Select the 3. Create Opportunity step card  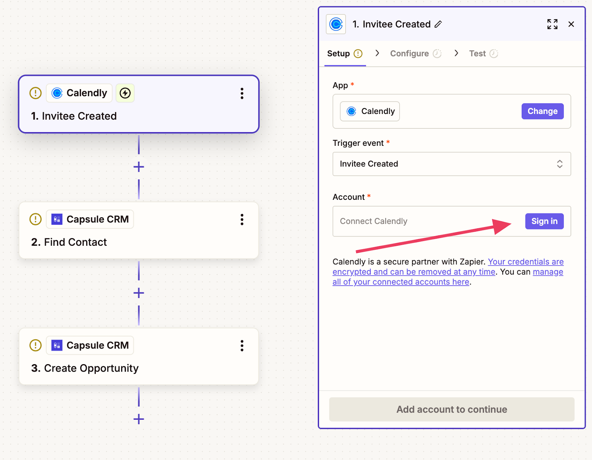tap(139, 356)
